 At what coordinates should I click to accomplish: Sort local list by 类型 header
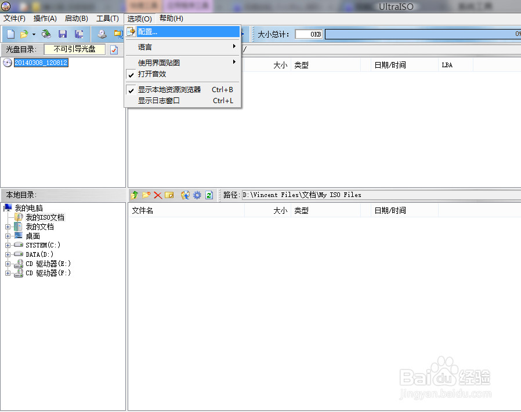[x=325, y=210]
